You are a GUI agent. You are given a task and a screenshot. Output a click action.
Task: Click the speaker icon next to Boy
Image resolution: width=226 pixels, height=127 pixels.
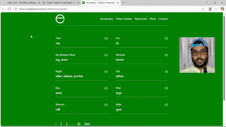coord(106,88)
